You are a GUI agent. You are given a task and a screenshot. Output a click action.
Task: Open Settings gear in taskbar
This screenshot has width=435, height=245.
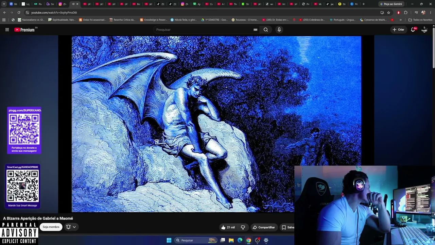pos(266,240)
